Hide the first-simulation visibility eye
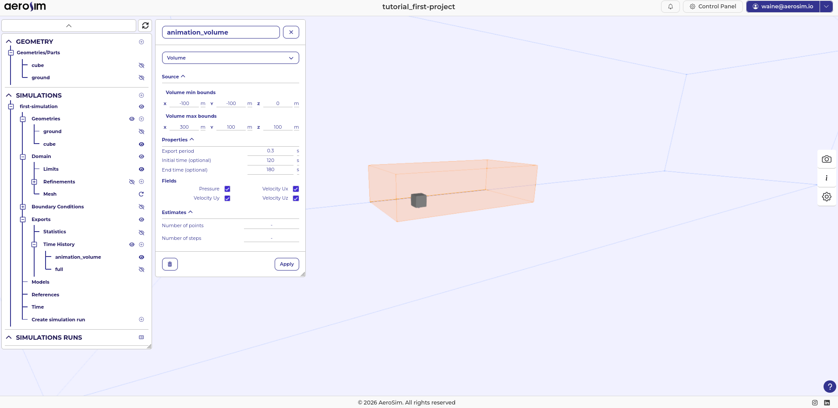This screenshot has width=838, height=408. [x=141, y=106]
